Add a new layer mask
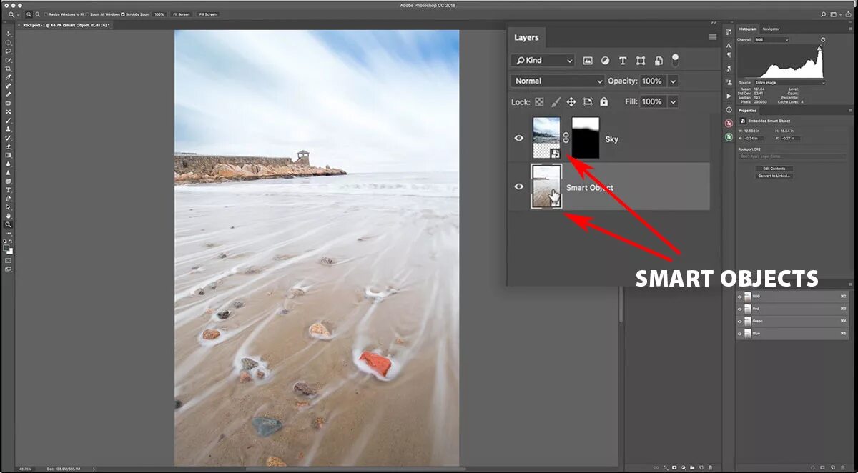The width and height of the screenshot is (858, 473). pyautogui.click(x=674, y=468)
